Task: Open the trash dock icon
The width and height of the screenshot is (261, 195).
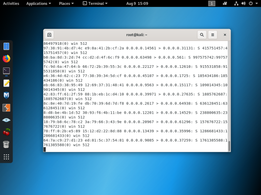Action: pos(6,144)
